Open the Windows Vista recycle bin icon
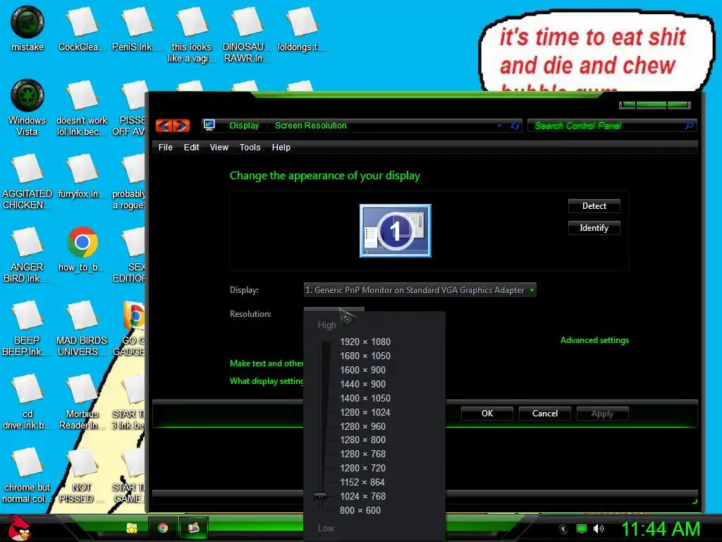Image resolution: width=722 pixels, height=542 pixels. click(x=27, y=107)
